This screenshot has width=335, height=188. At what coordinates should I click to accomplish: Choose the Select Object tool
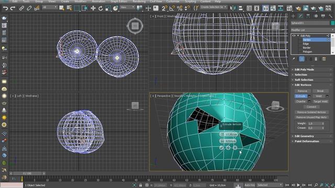tap(62, 8)
